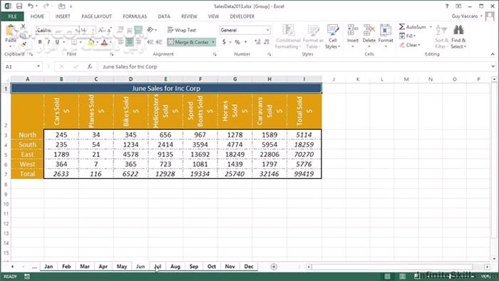The height and width of the screenshot is (281, 499).
Task: Click the Undo arrow icon
Action: (x=30, y=6)
